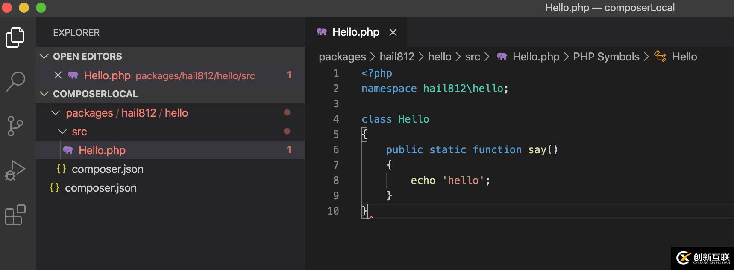Open the Search view icon
This screenshot has height=270, width=734.
(16, 81)
